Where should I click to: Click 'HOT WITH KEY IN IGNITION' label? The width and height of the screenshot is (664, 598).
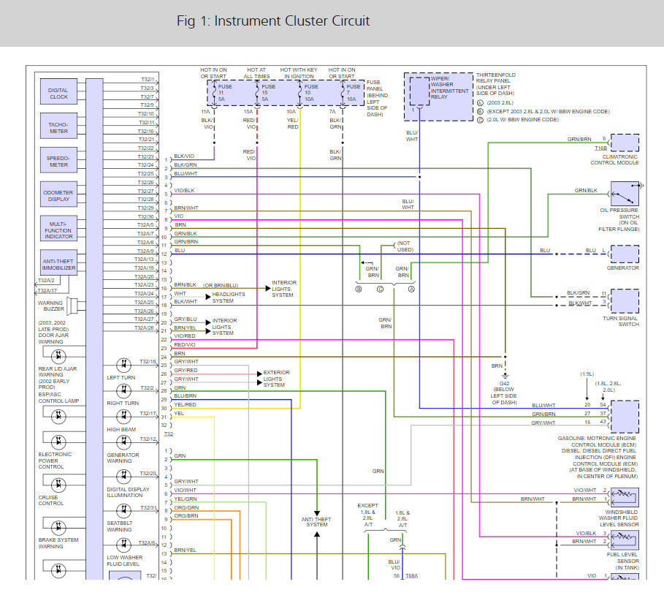point(299,73)
